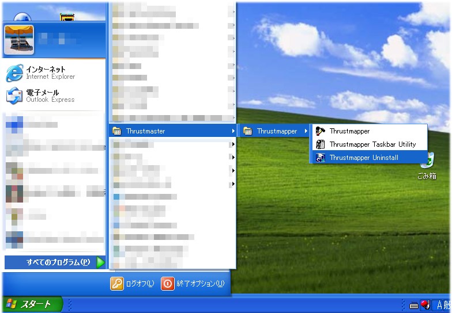The width and height of the screenshot is (452, 313).
Task: Click the Internet Explorer icon
Action: [14, 72]
